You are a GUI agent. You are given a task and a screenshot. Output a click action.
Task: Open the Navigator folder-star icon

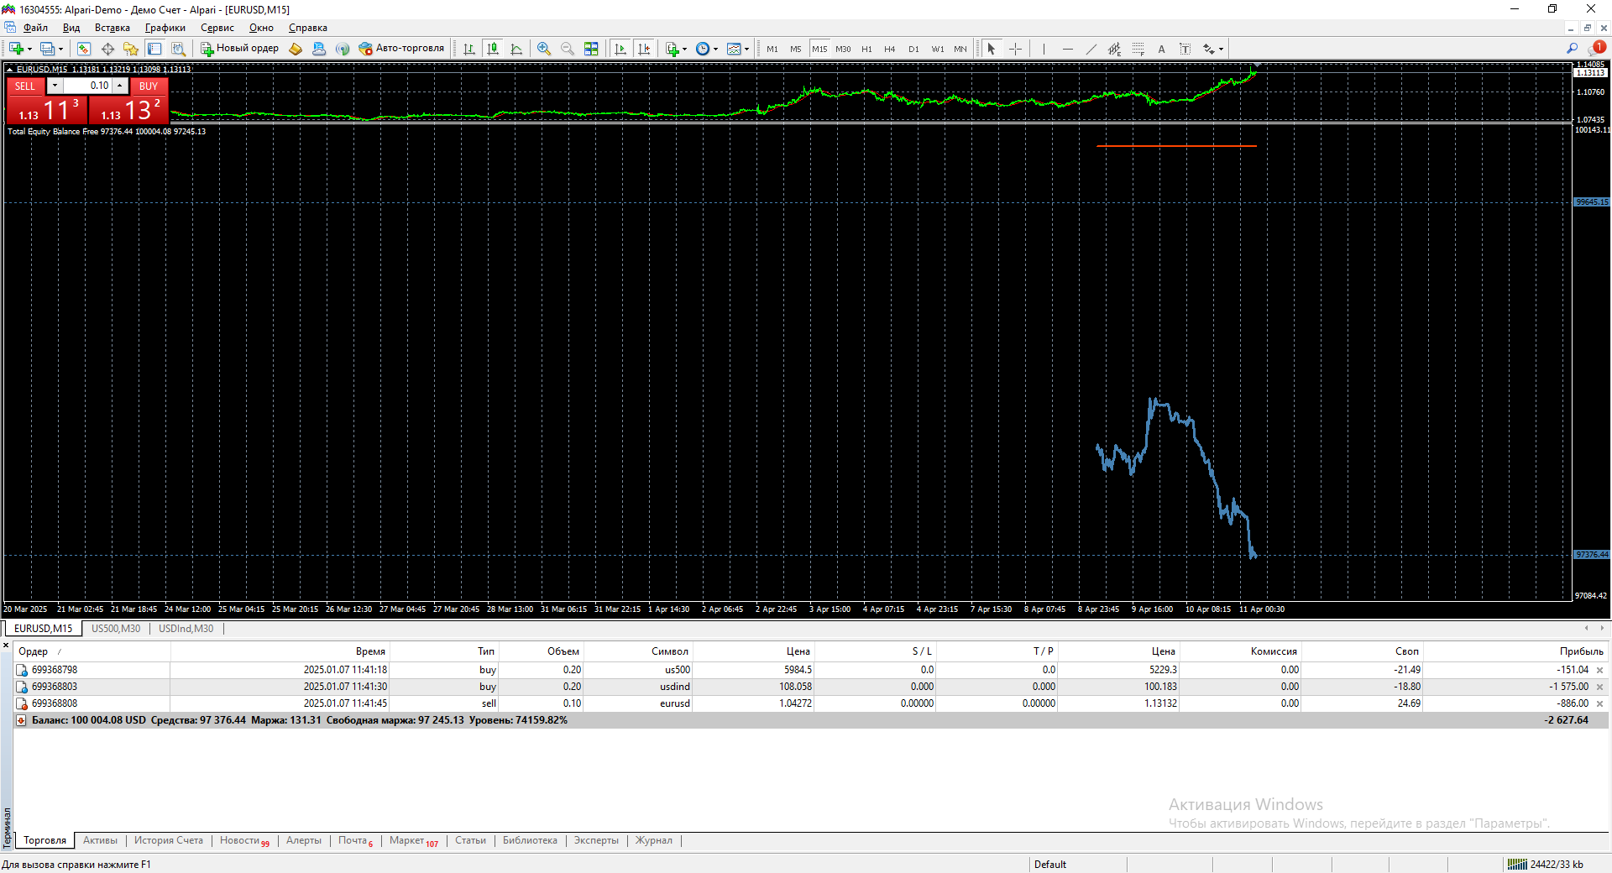[131, 49]
